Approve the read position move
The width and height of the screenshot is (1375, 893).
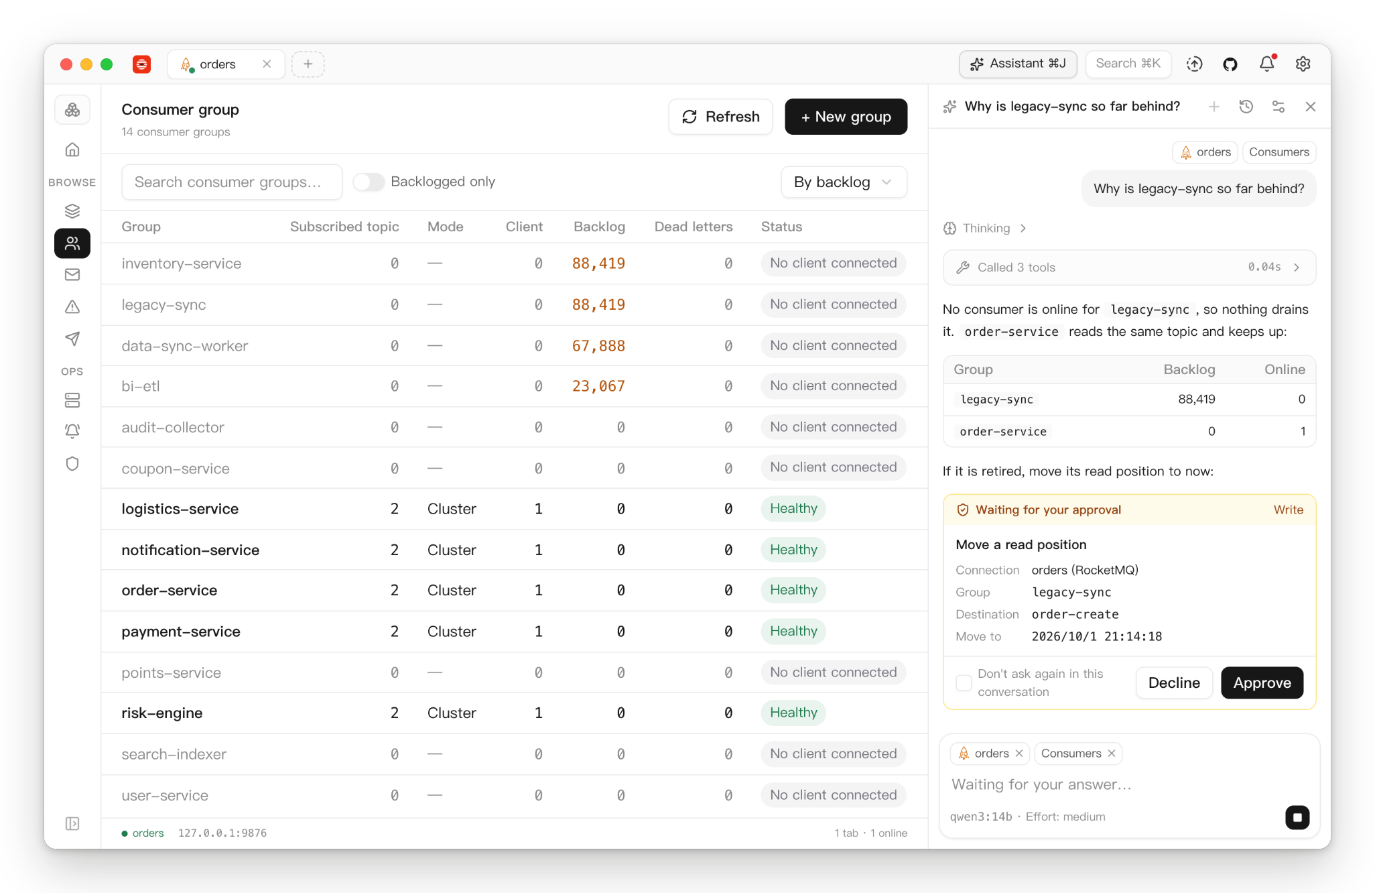click(1262, 683)
